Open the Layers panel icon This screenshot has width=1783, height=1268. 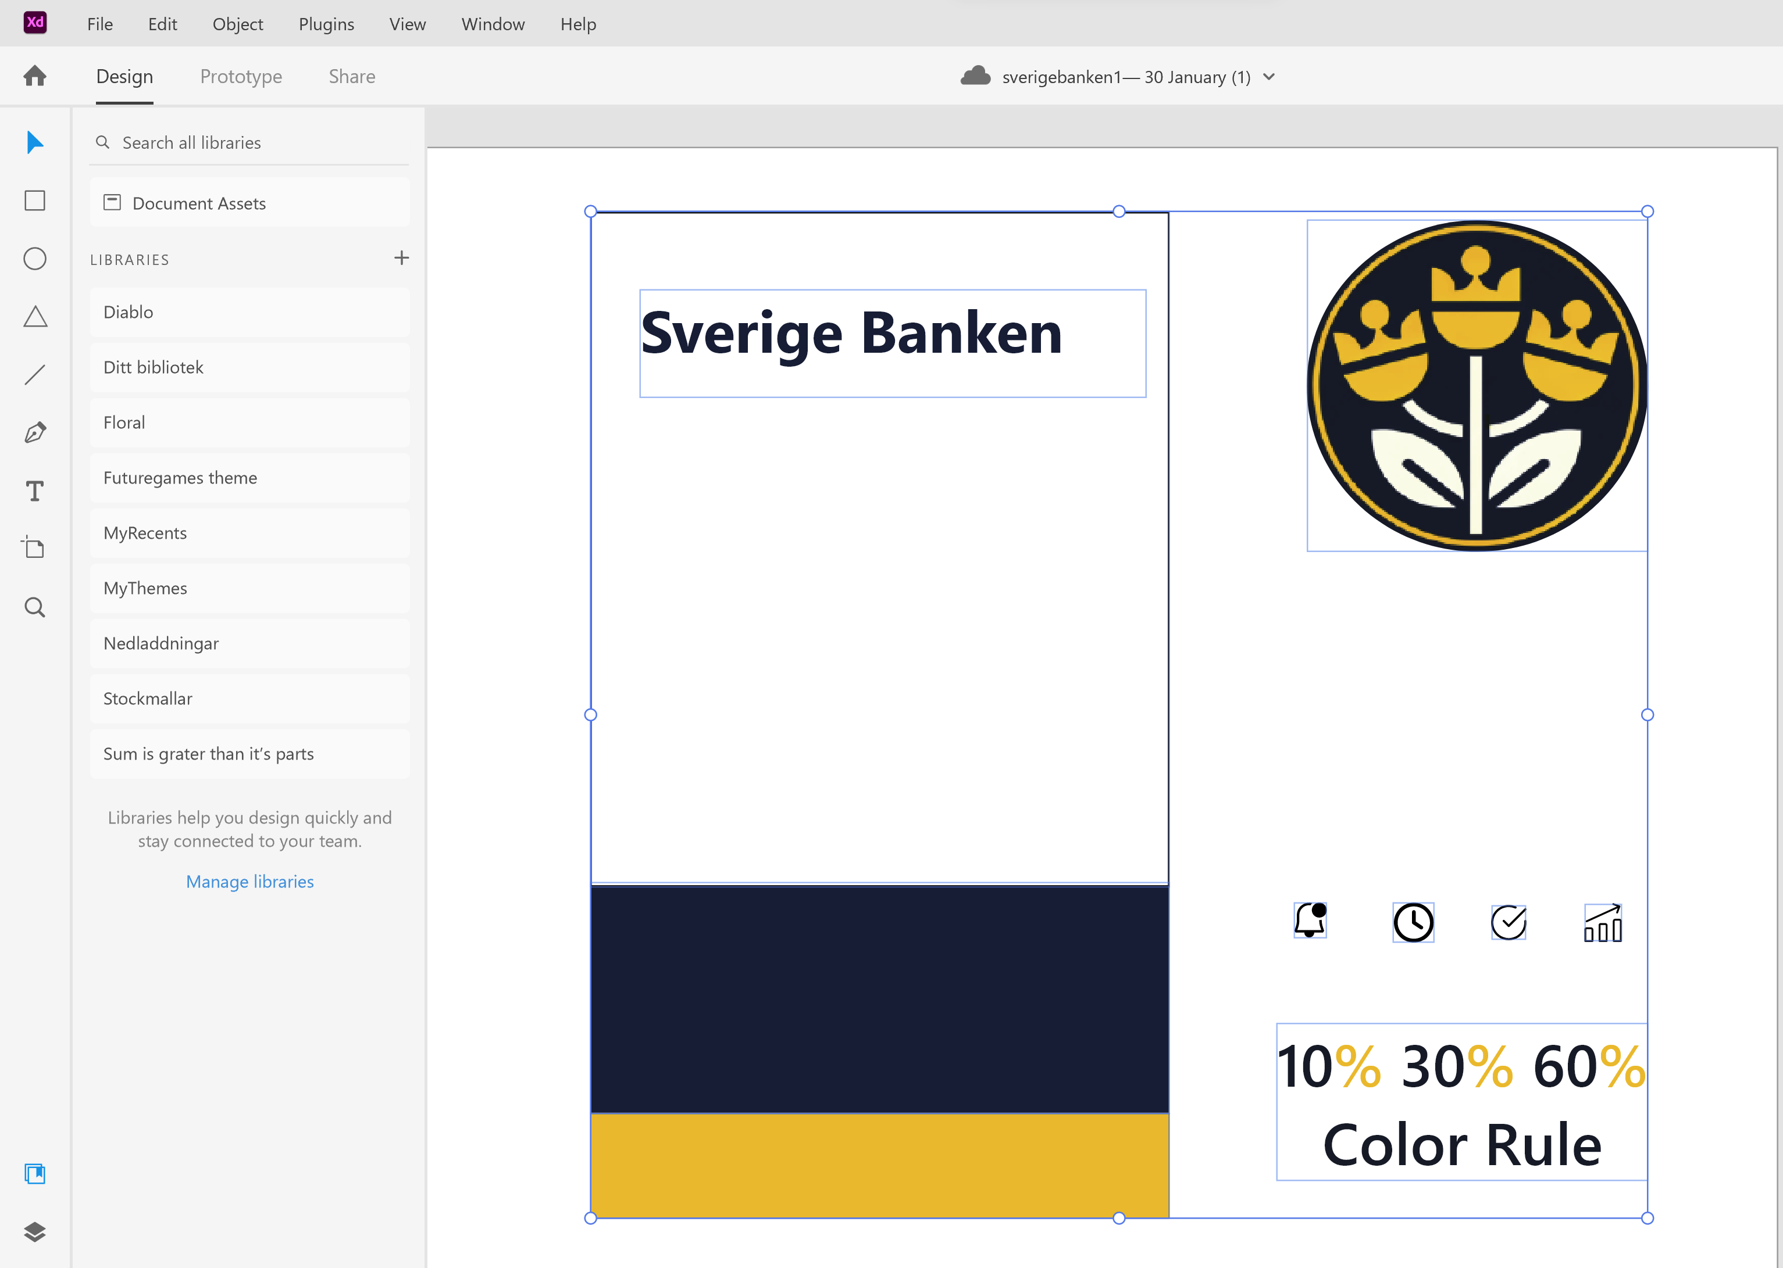tap(35, 1232)
